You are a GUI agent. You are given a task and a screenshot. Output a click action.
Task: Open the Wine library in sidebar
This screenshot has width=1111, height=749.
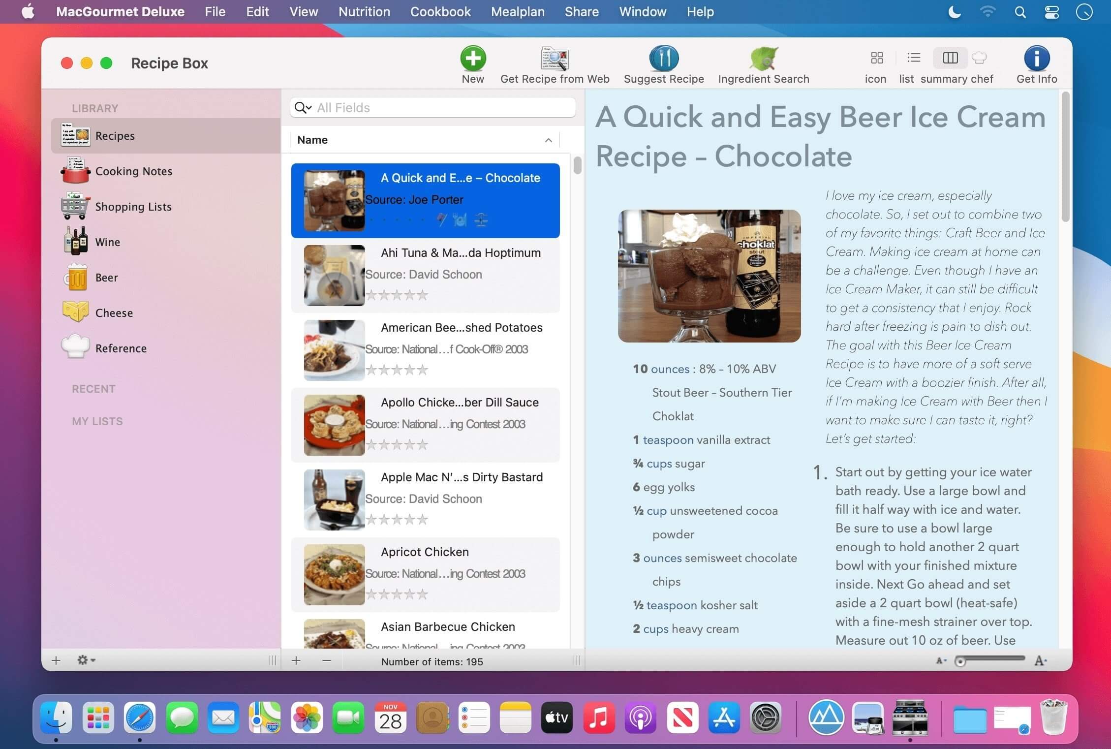[107, 242]
